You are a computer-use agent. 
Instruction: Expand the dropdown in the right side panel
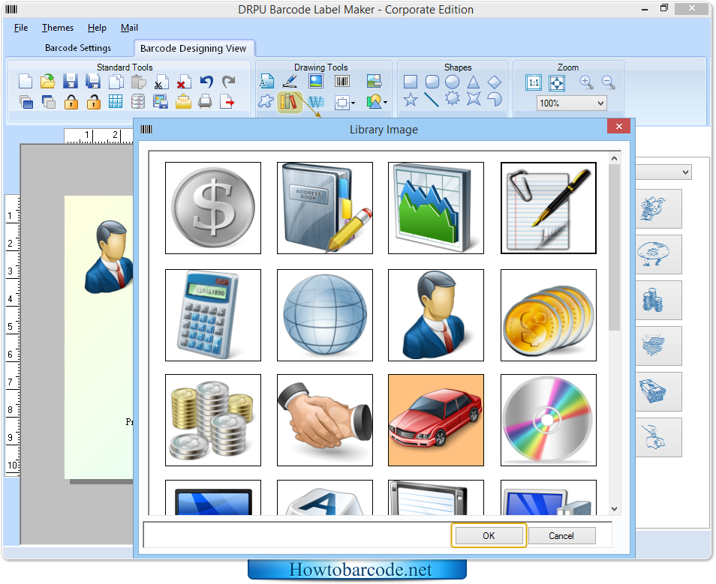pyautogui.click(x=684, y=172)
